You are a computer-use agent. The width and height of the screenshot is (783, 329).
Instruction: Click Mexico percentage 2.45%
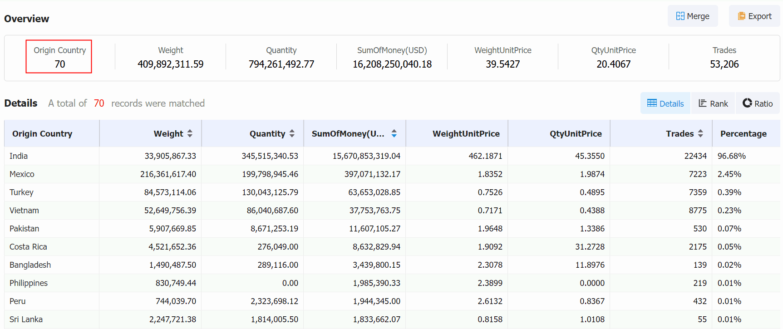pyautogui.click(x=729, y=174)
